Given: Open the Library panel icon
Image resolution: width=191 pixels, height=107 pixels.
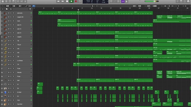Looking at the screenshot, I should 3,1.
